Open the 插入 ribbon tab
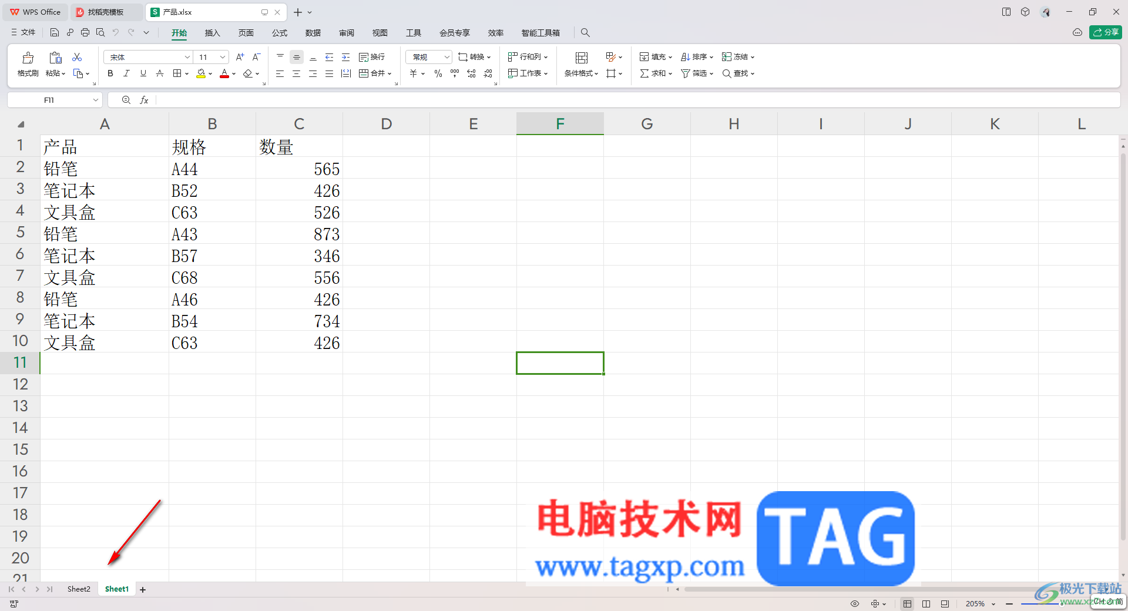 pyautogui.click(x=212, y=33)
